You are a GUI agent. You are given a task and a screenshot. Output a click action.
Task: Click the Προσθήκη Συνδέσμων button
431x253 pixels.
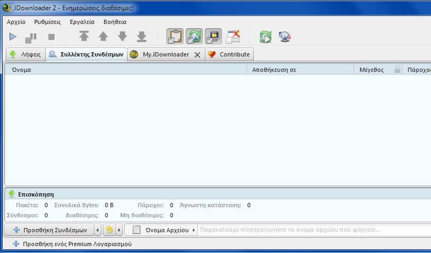pyautogui.click(x=50, y=230)
